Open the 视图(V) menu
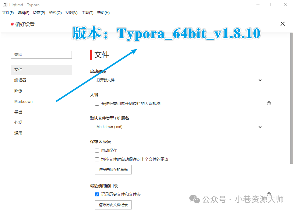Screen dimensions: 293x211 click(71, 13)
